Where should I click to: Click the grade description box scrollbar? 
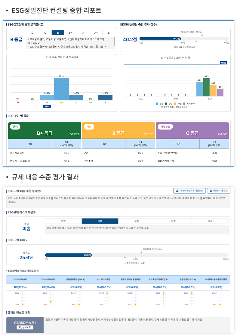(115, 41)
